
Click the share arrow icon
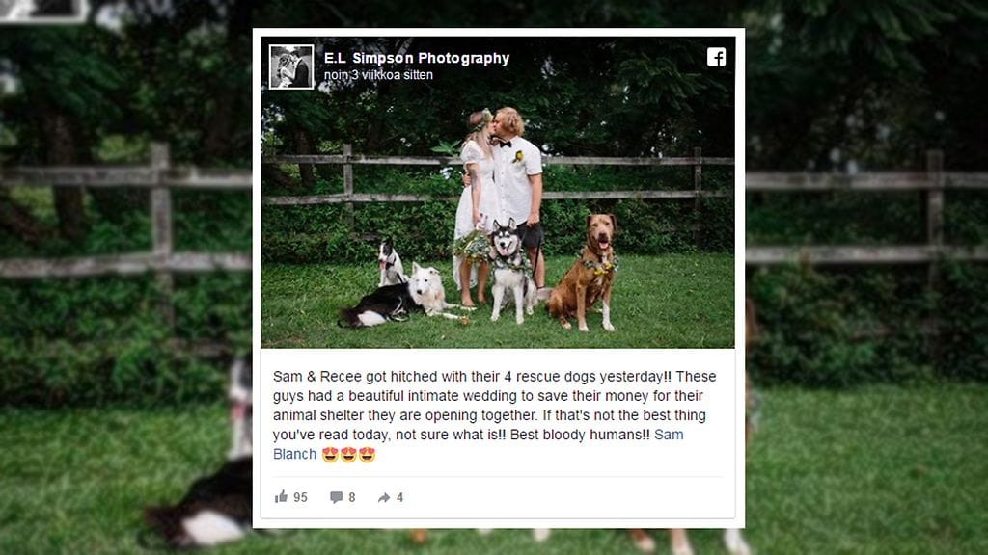click(x=384, y=498)
